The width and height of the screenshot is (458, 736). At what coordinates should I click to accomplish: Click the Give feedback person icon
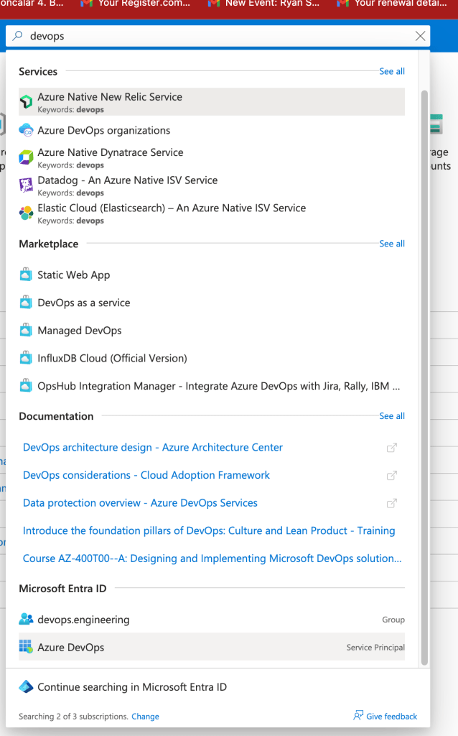point(358,716)
